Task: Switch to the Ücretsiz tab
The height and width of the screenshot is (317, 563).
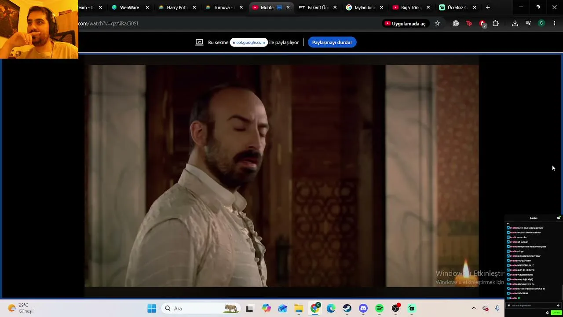Action: click(457, 7)
